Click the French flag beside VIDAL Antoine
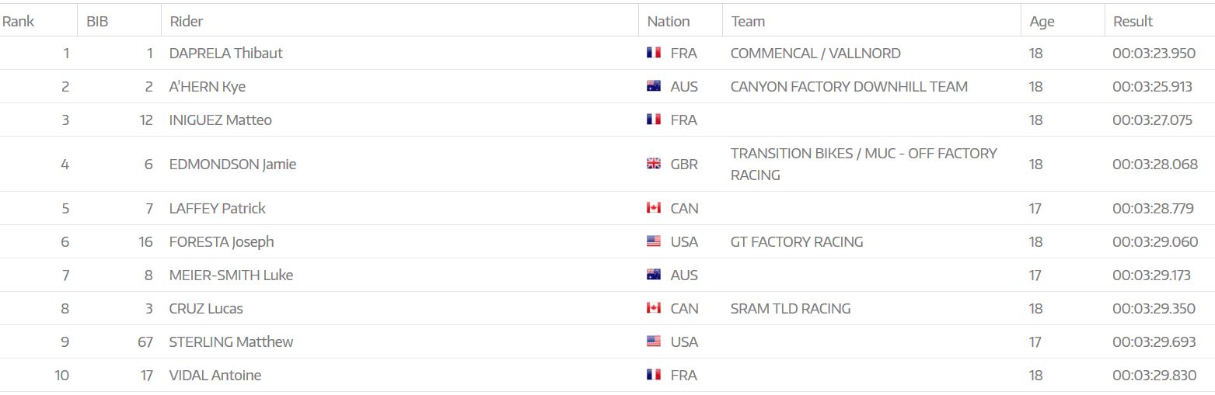The height and width of the screenshot is (395, 1215). click(654, 375)
